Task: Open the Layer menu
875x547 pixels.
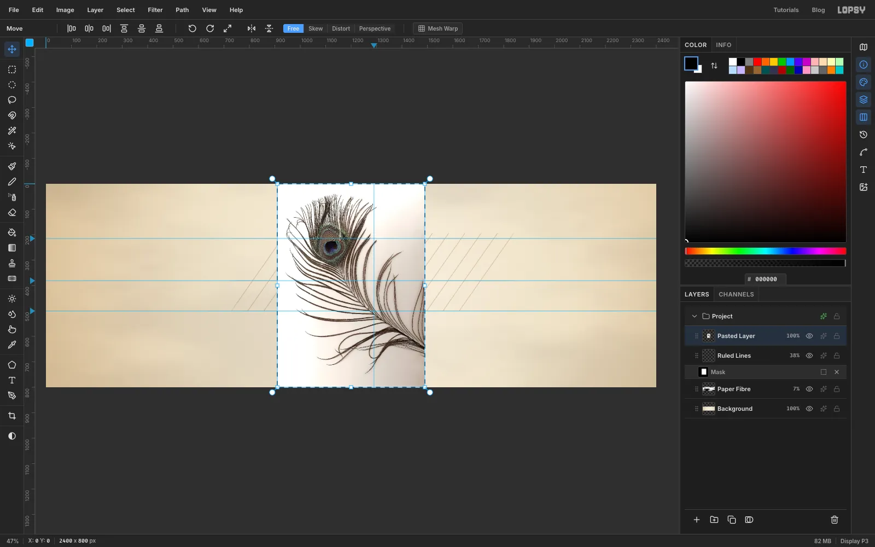Action: tap(95, 10)
